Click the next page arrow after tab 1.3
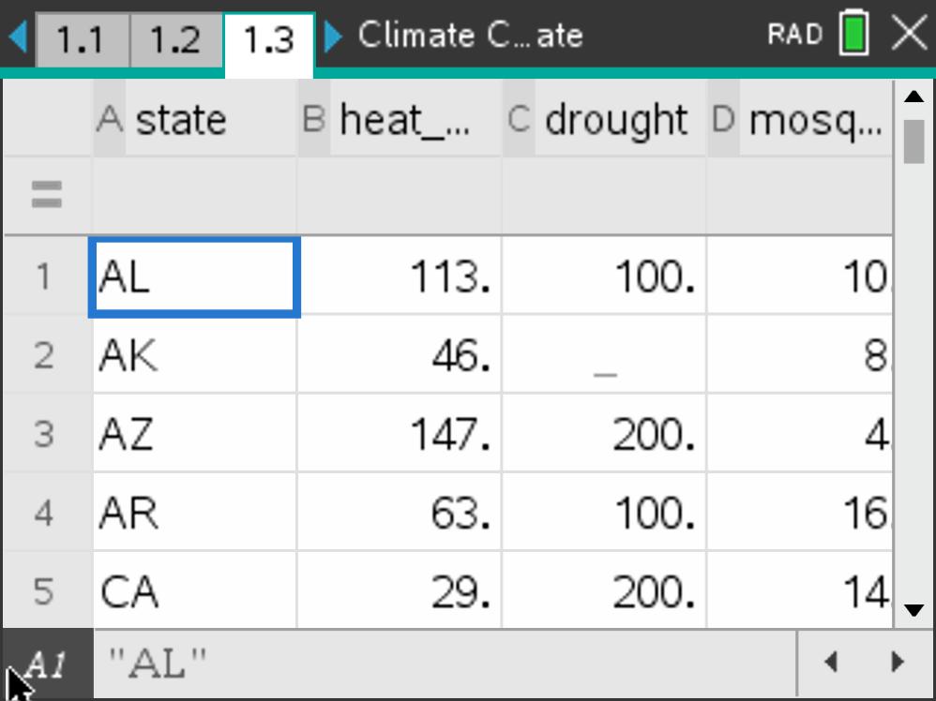The image size is (936, 701). pos(333,37)
